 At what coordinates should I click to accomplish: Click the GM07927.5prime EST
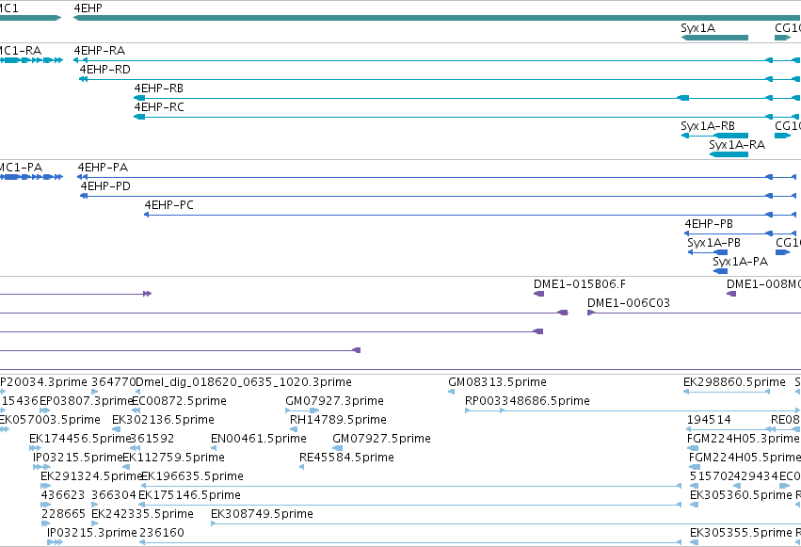(337, 448)
